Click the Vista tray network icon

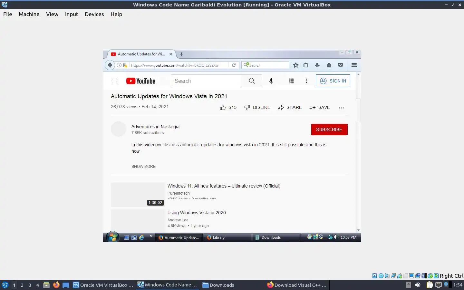(330, 237)
